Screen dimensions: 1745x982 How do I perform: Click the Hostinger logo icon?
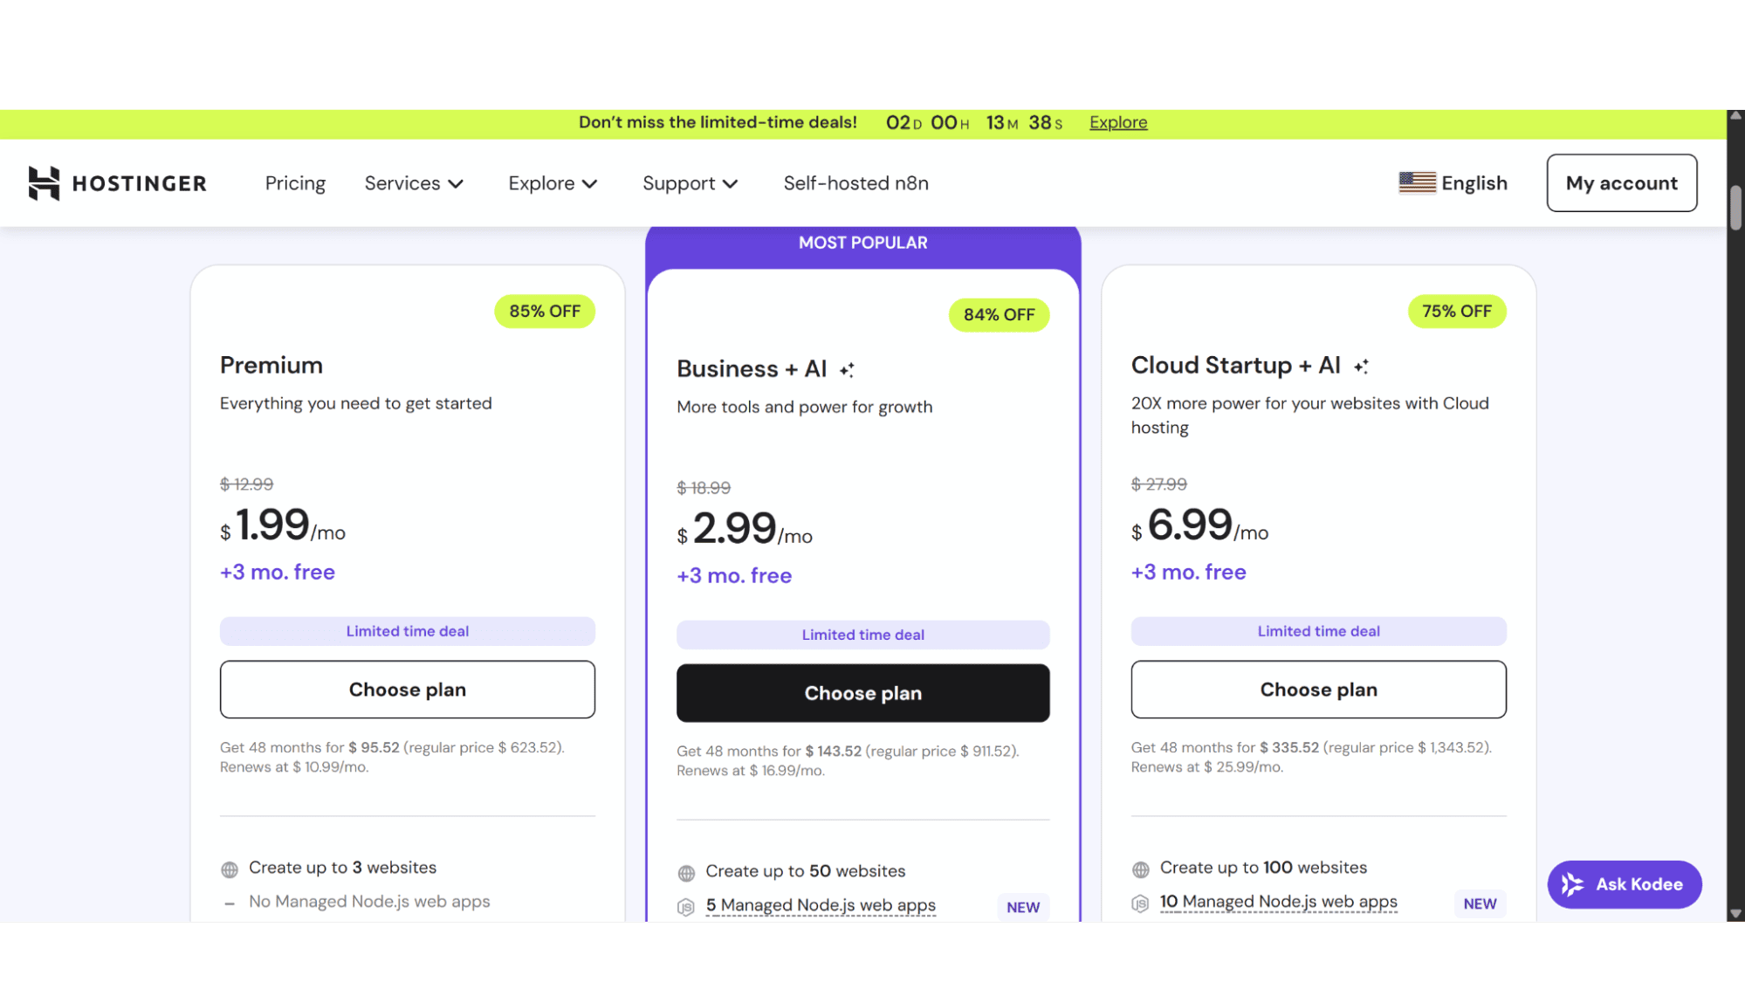click(x=44, y=183)
